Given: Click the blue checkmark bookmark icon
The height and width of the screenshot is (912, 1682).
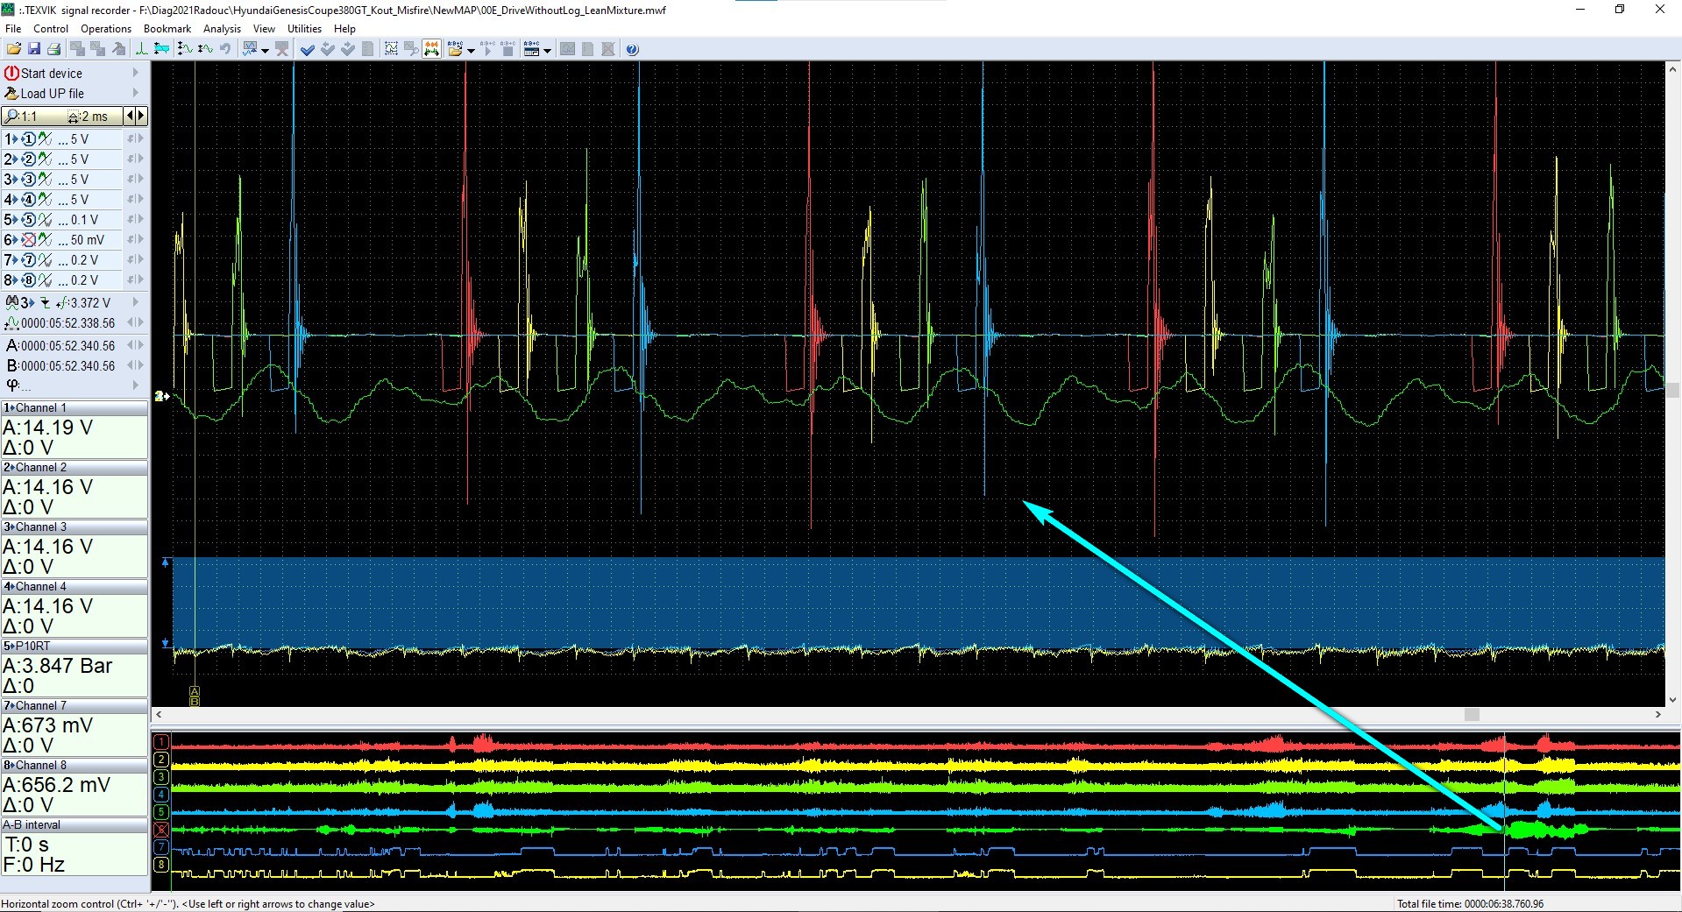Looking at the screenshot, I should click(x=308, y=49).
